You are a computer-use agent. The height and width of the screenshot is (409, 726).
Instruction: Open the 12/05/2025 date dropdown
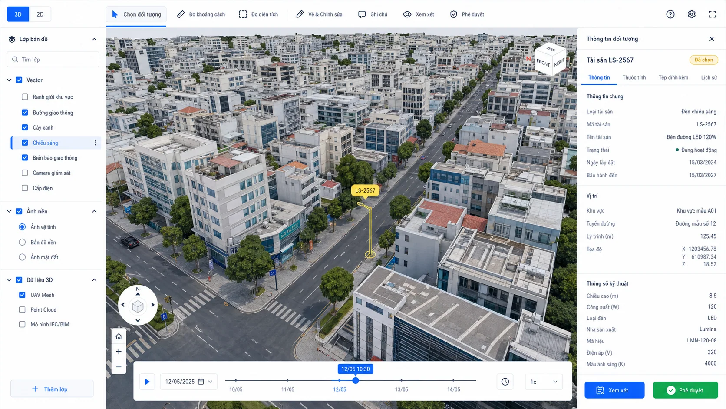click(189, 382)
